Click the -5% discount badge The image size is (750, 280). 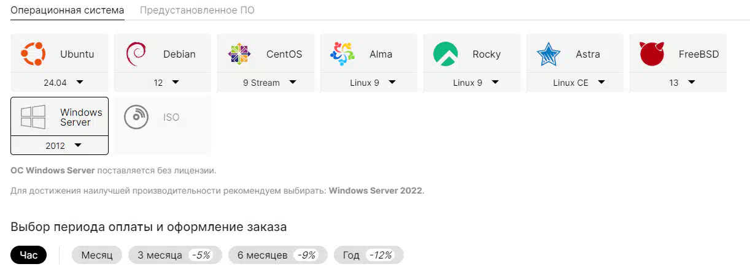click(201, 255)
